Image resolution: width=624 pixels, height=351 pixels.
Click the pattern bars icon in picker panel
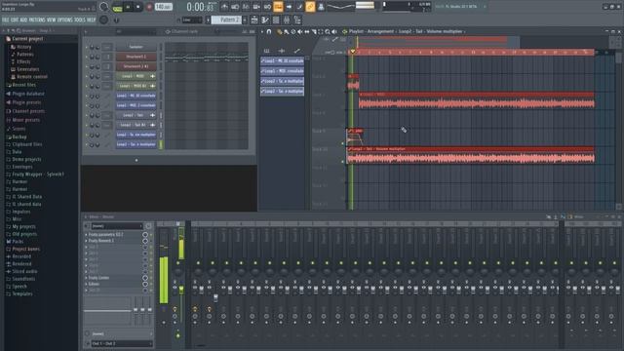[266, 51]
